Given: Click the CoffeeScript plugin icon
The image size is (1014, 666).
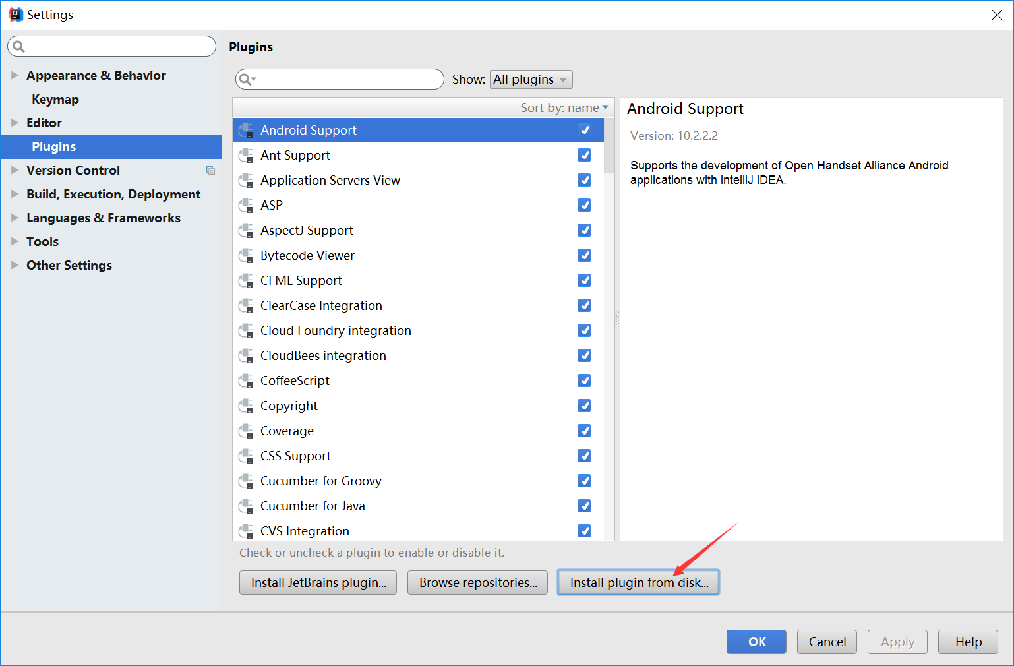Looking at the screenshot, I should pyautogui.click(x=246, y=381).
